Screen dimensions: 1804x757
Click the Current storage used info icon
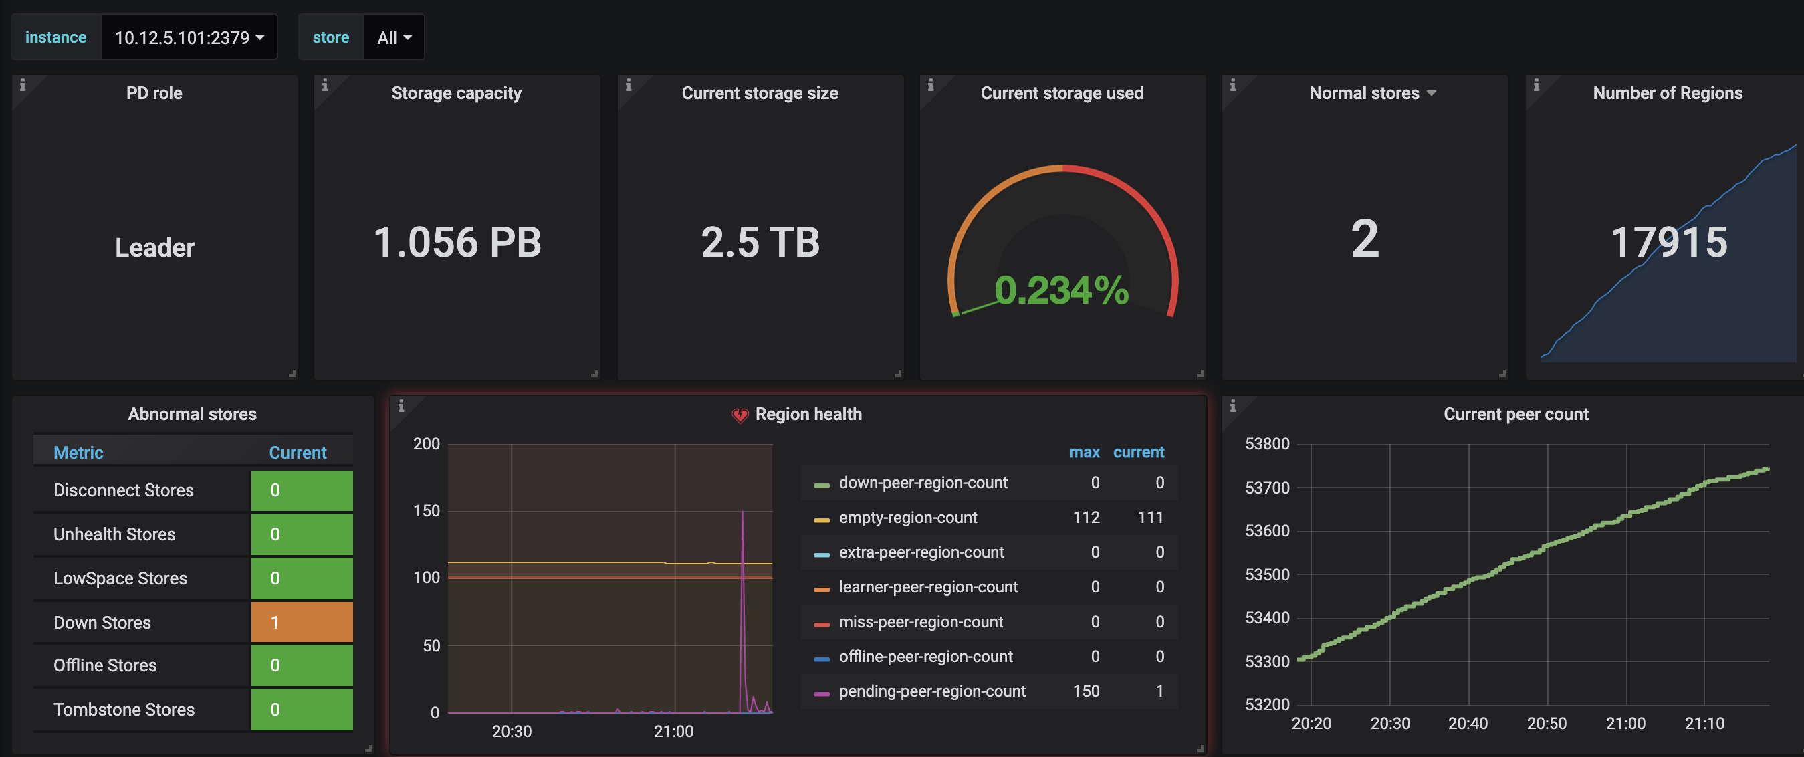click(931, 85)
